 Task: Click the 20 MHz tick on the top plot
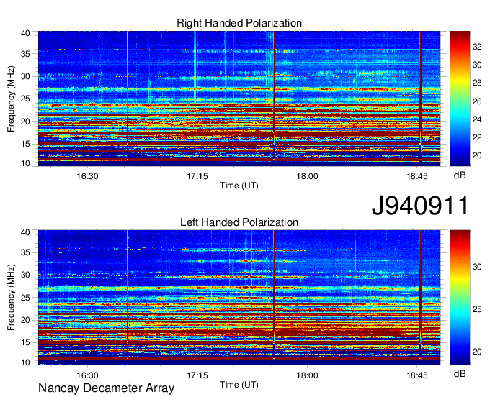pos(25,122)
